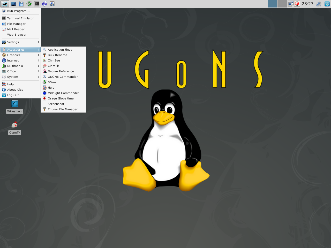Open Mail Reader from the menu
The image size is (331, 248).
pos(20,29)
